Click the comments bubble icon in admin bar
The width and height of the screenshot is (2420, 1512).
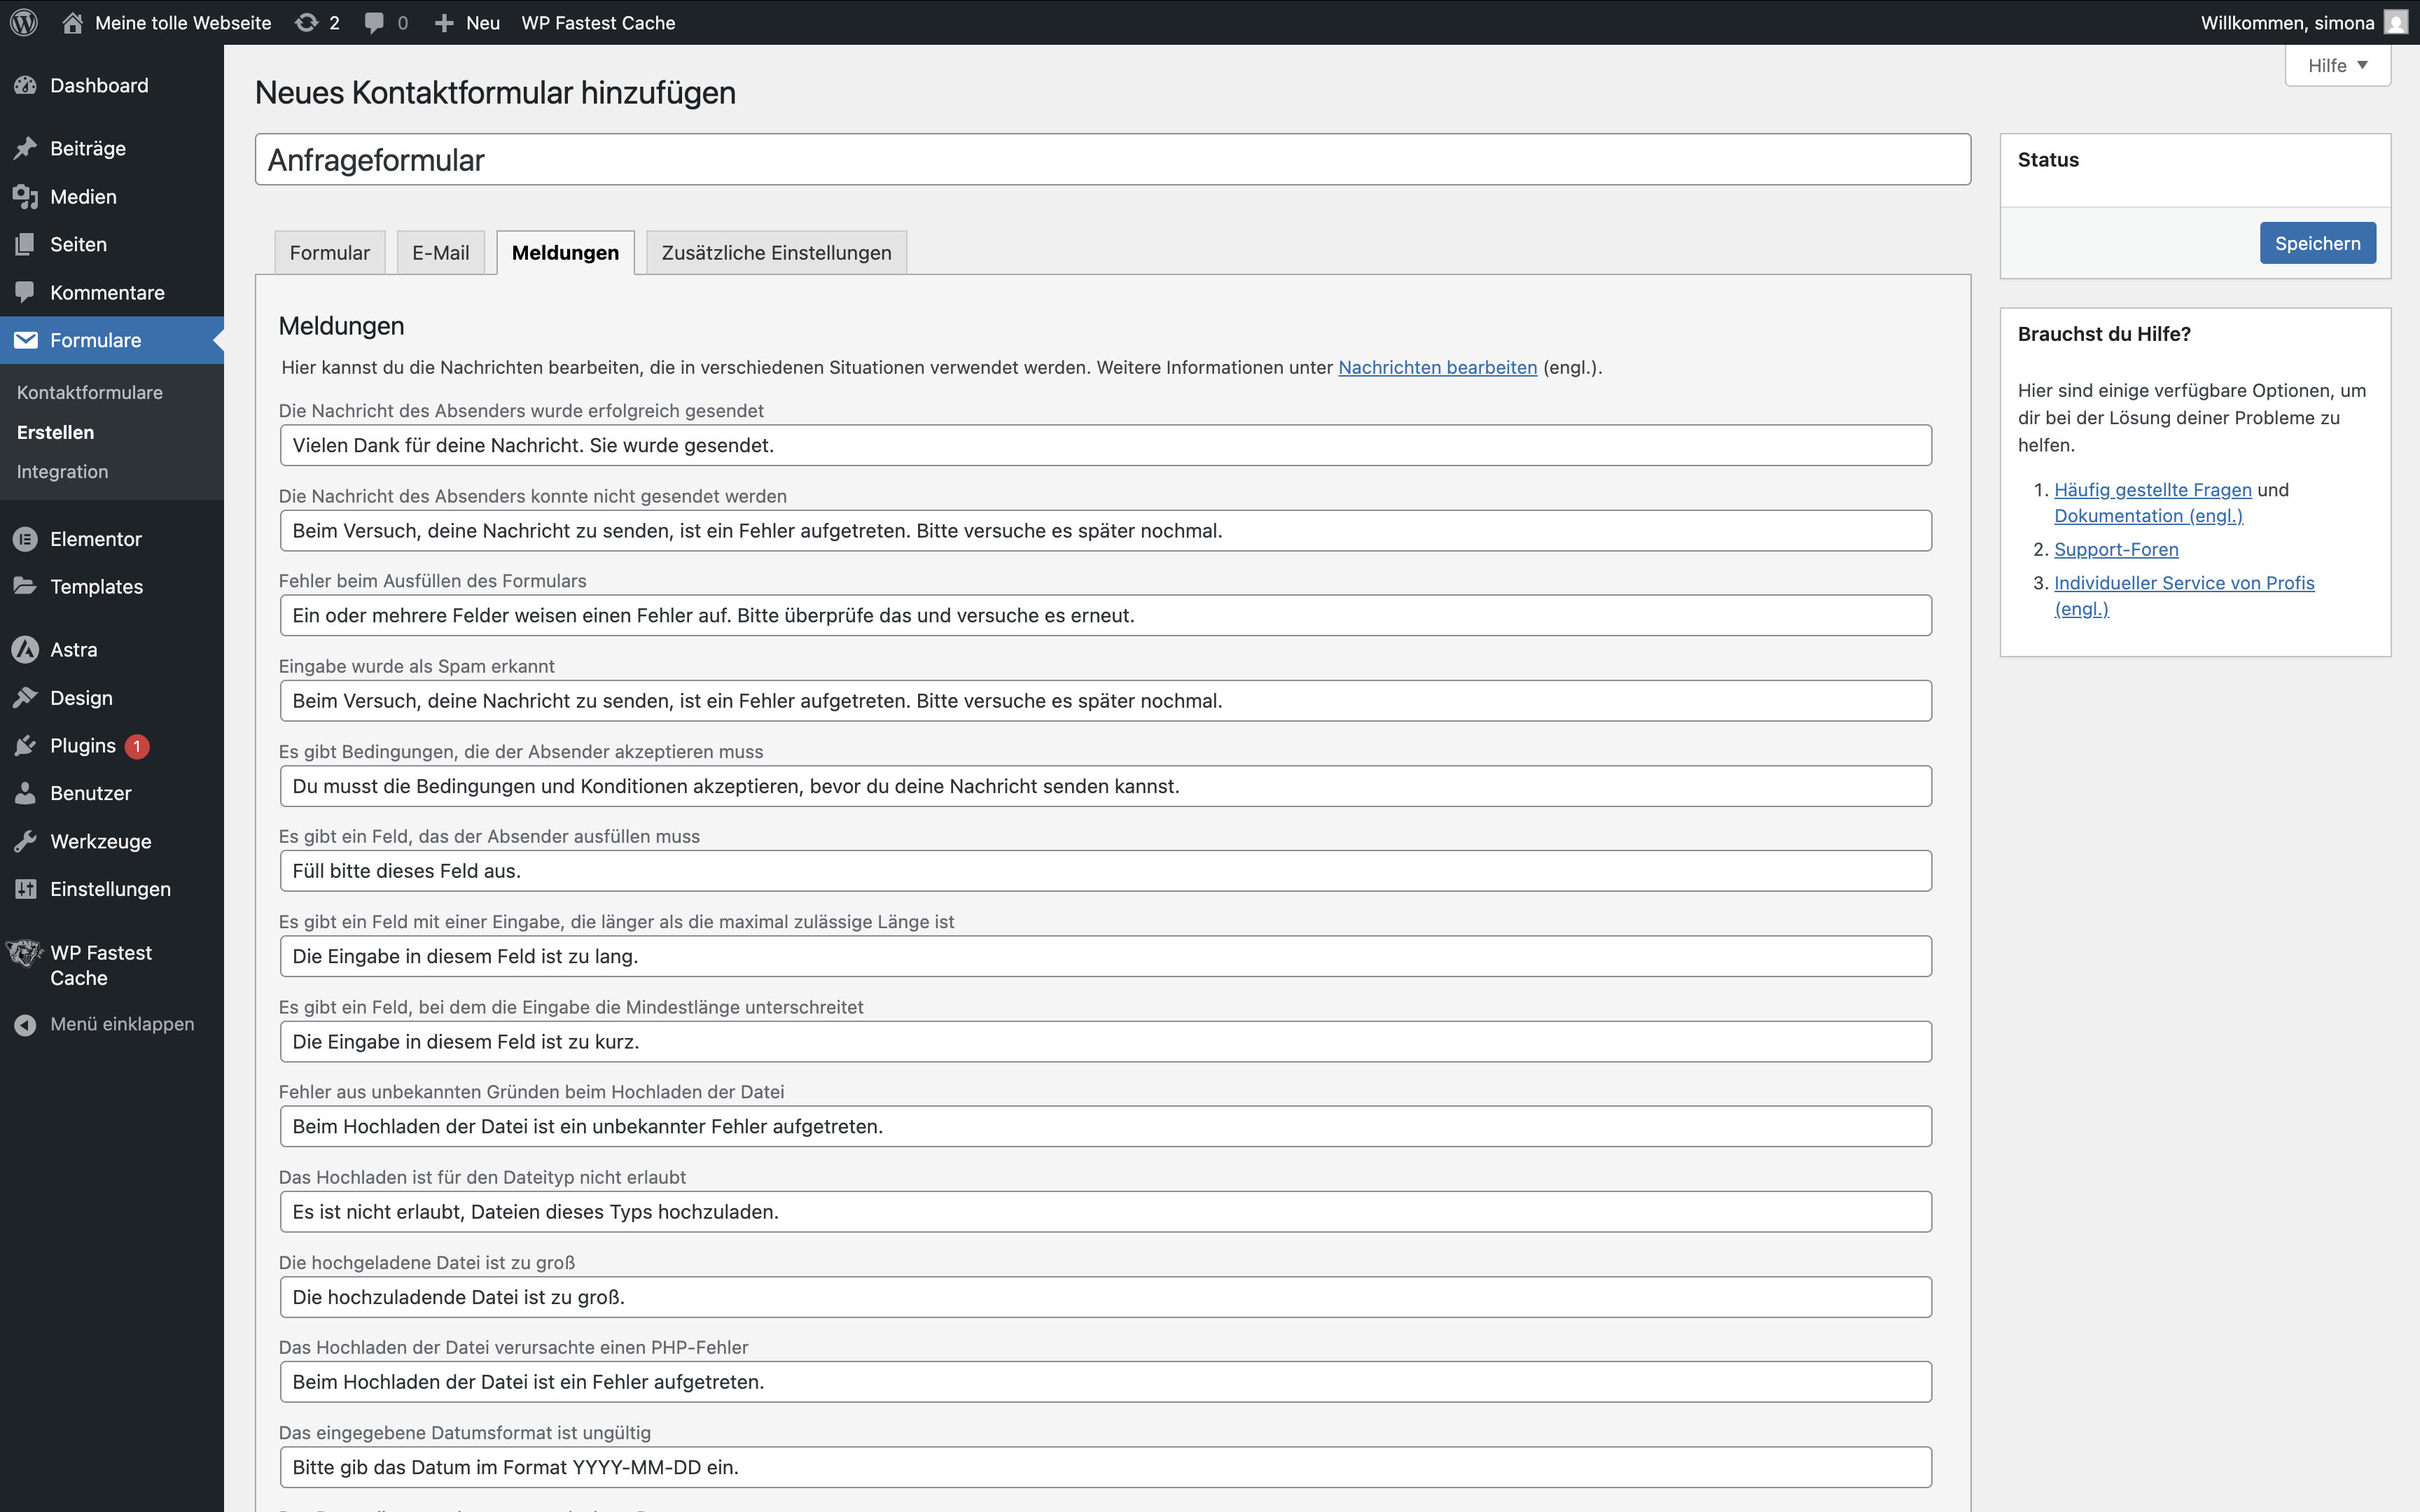click(x=374, y=22)
